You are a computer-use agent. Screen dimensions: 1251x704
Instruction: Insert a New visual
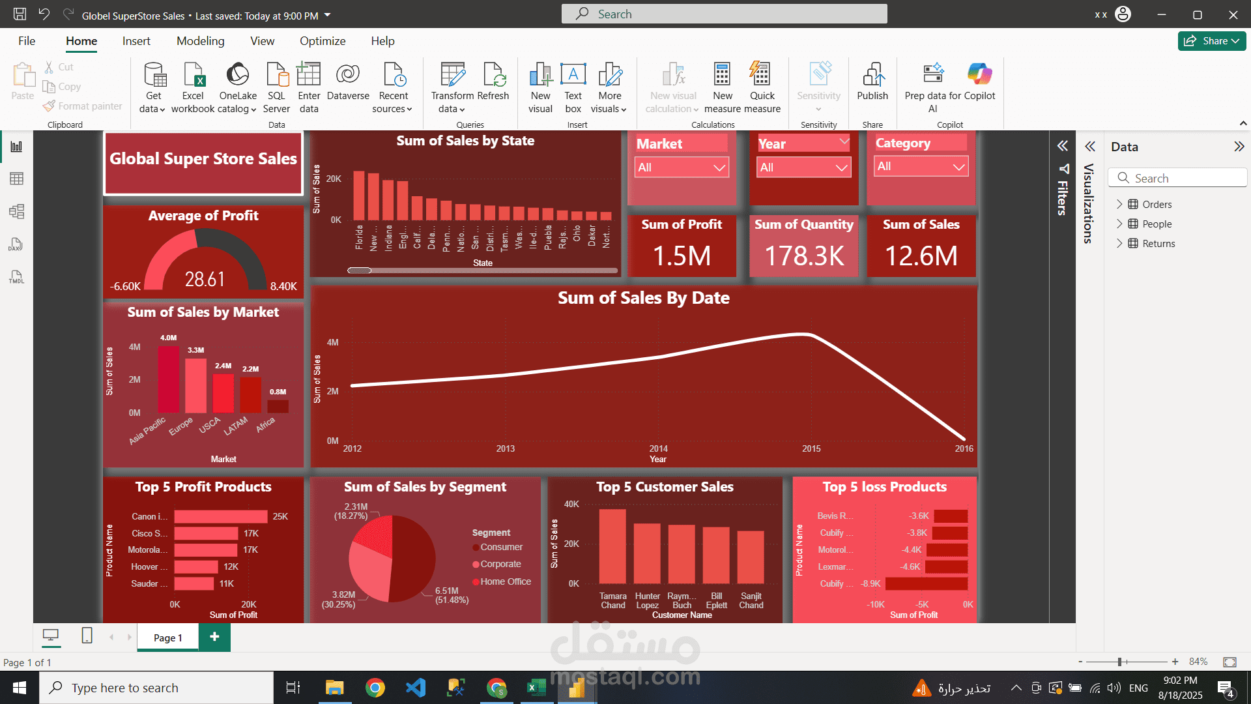(x=540, y=88)
